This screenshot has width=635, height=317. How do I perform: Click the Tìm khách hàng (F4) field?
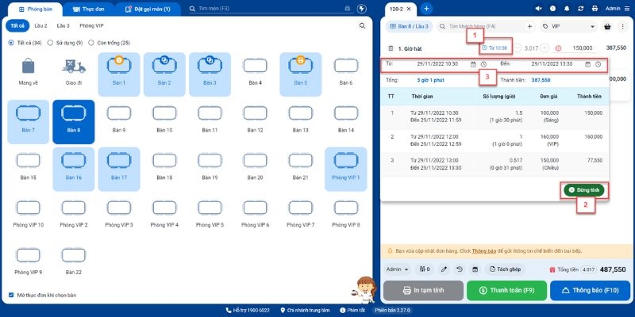(x=480, y=26)
